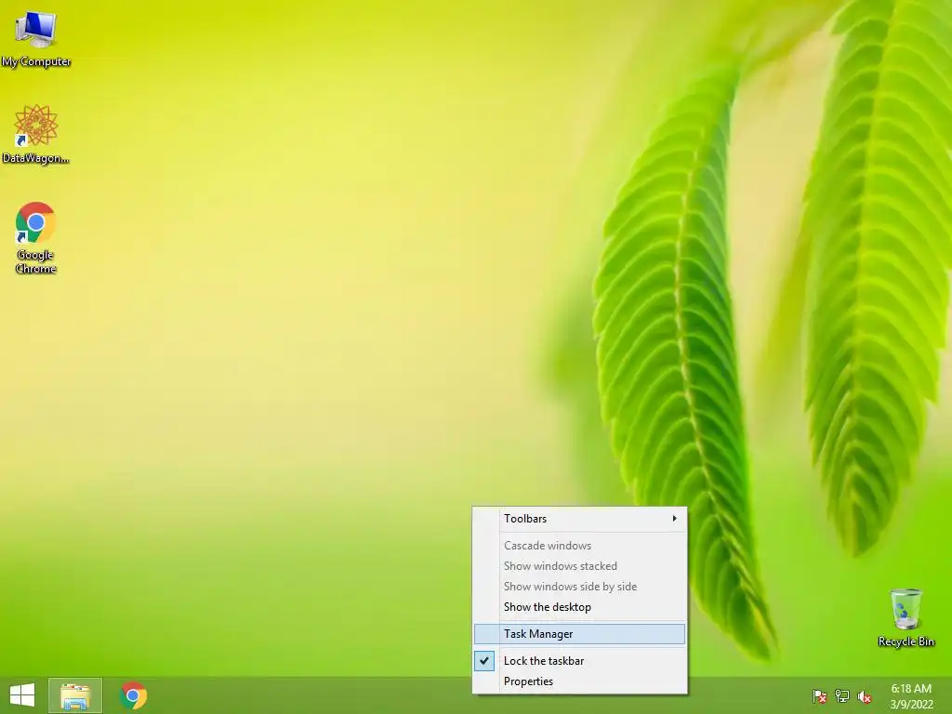Open the network tray icon
The width and height of the screenshot is (952, 714).
(842, 696)
